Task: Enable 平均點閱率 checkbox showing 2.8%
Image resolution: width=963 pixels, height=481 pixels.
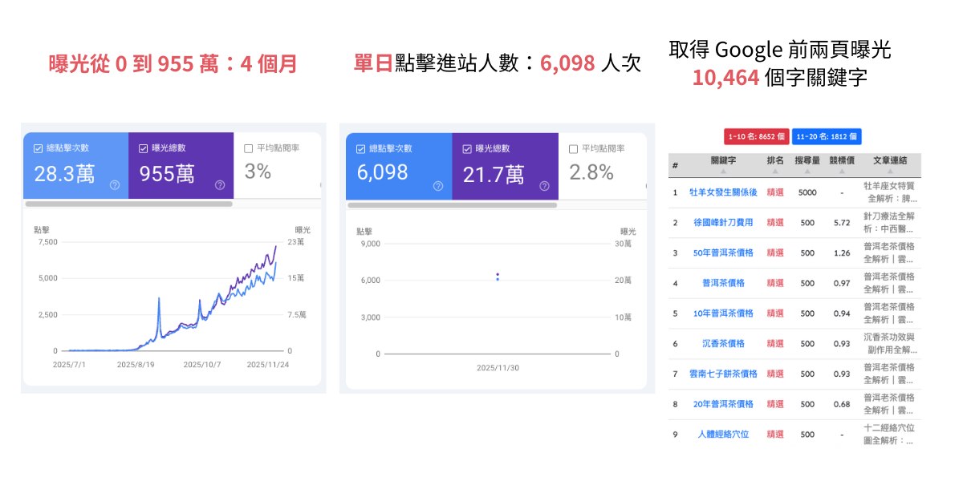Action: click(573, 149)
